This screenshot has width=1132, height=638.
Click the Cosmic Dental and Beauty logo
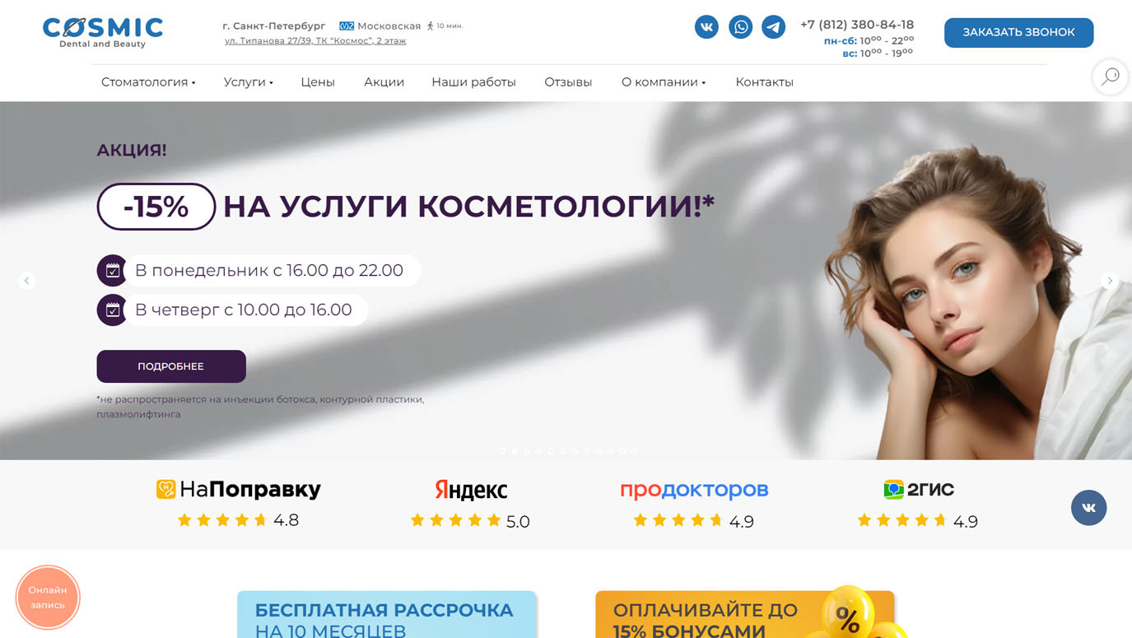[x=103, y=32]
